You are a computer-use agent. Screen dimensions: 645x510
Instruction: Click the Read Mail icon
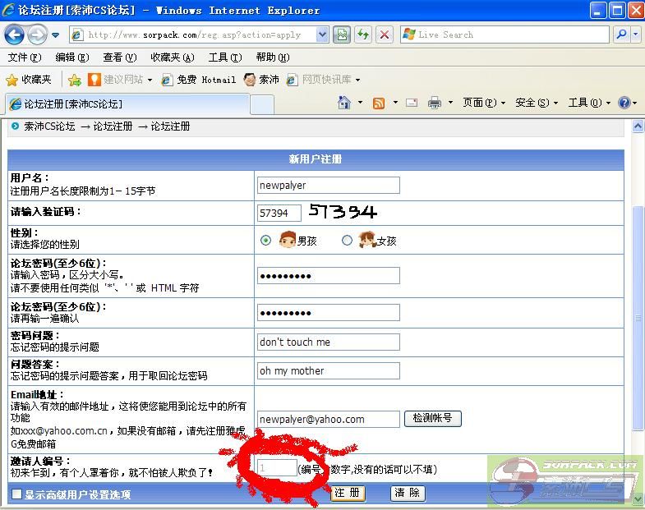pyautogui.click(x=412, y=103)
